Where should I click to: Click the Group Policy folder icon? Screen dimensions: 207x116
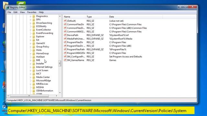pyautogui.click(x=34, y=47)
